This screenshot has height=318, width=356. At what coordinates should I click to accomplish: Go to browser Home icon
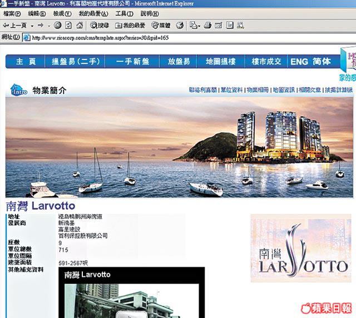coord(78,26)
